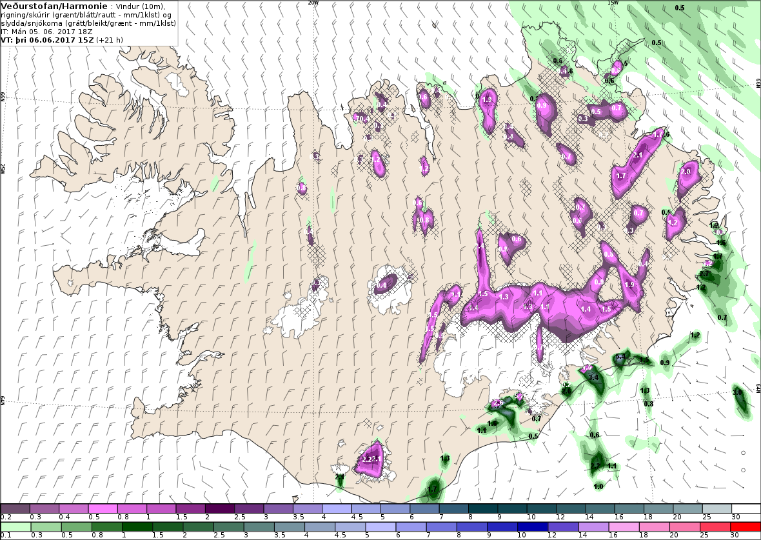
Task: Click the '2.5' label in lower legend
Action: [219, 535]
